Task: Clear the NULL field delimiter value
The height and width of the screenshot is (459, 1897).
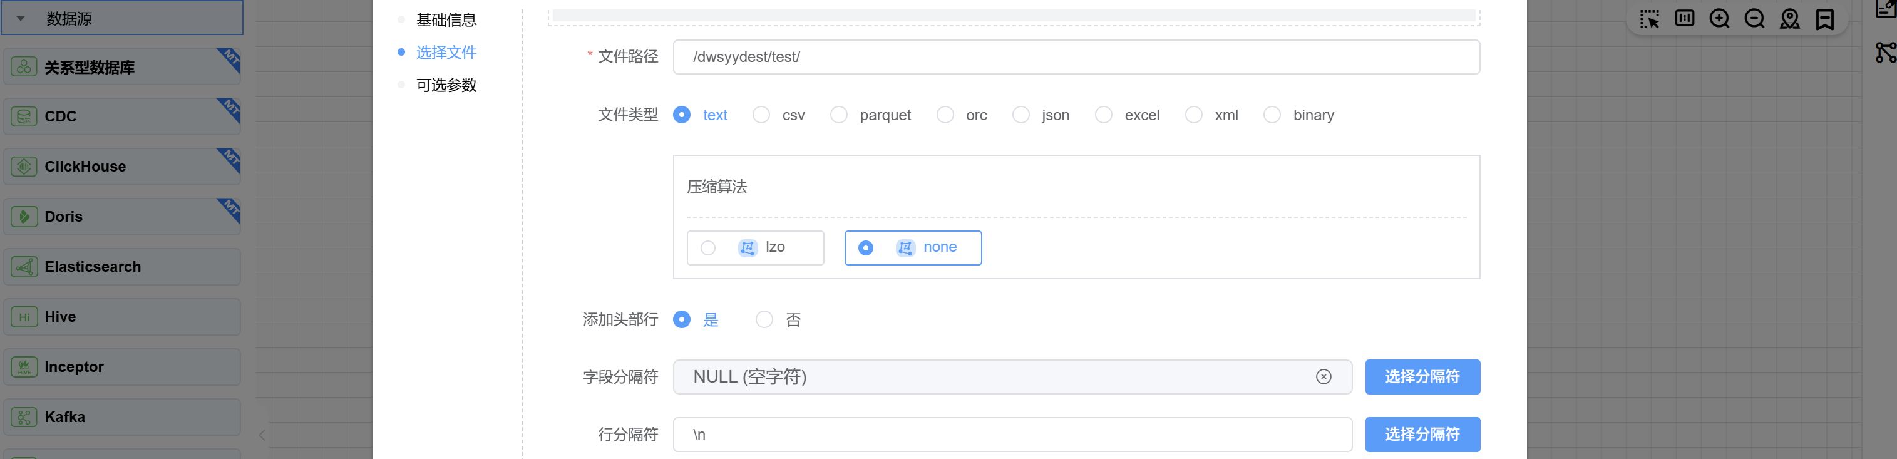Action: click(1324, 377)
